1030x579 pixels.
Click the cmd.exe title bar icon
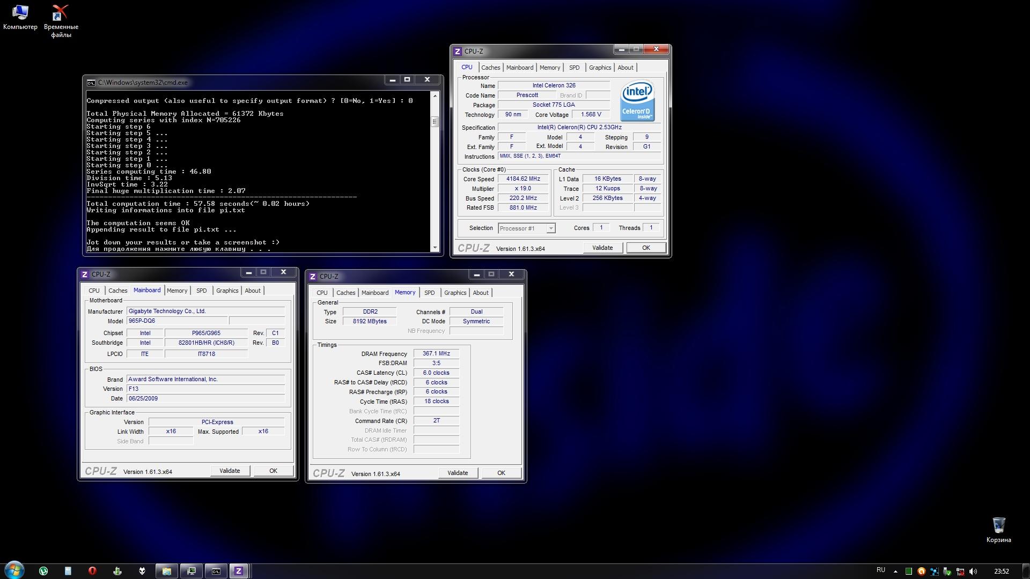[x=91, y=83]
